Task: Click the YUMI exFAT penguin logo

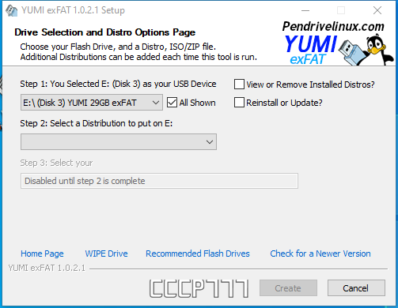Action: click(x=339, y=50)
